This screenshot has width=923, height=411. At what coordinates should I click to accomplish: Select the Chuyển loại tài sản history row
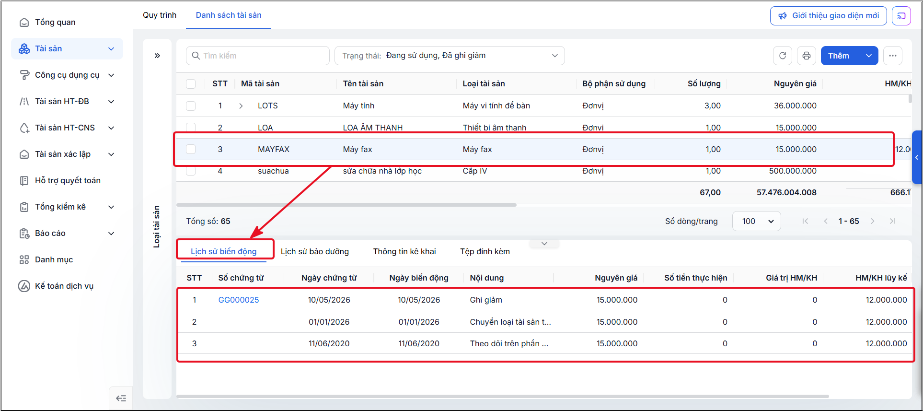coord(545,322)
